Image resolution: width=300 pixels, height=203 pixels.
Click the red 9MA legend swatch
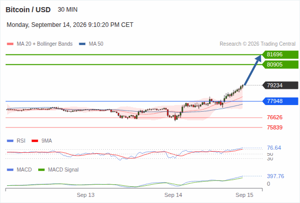(x=35, y=141)
